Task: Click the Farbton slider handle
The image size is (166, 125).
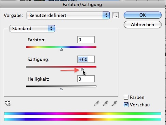Action: pos(61,49)
